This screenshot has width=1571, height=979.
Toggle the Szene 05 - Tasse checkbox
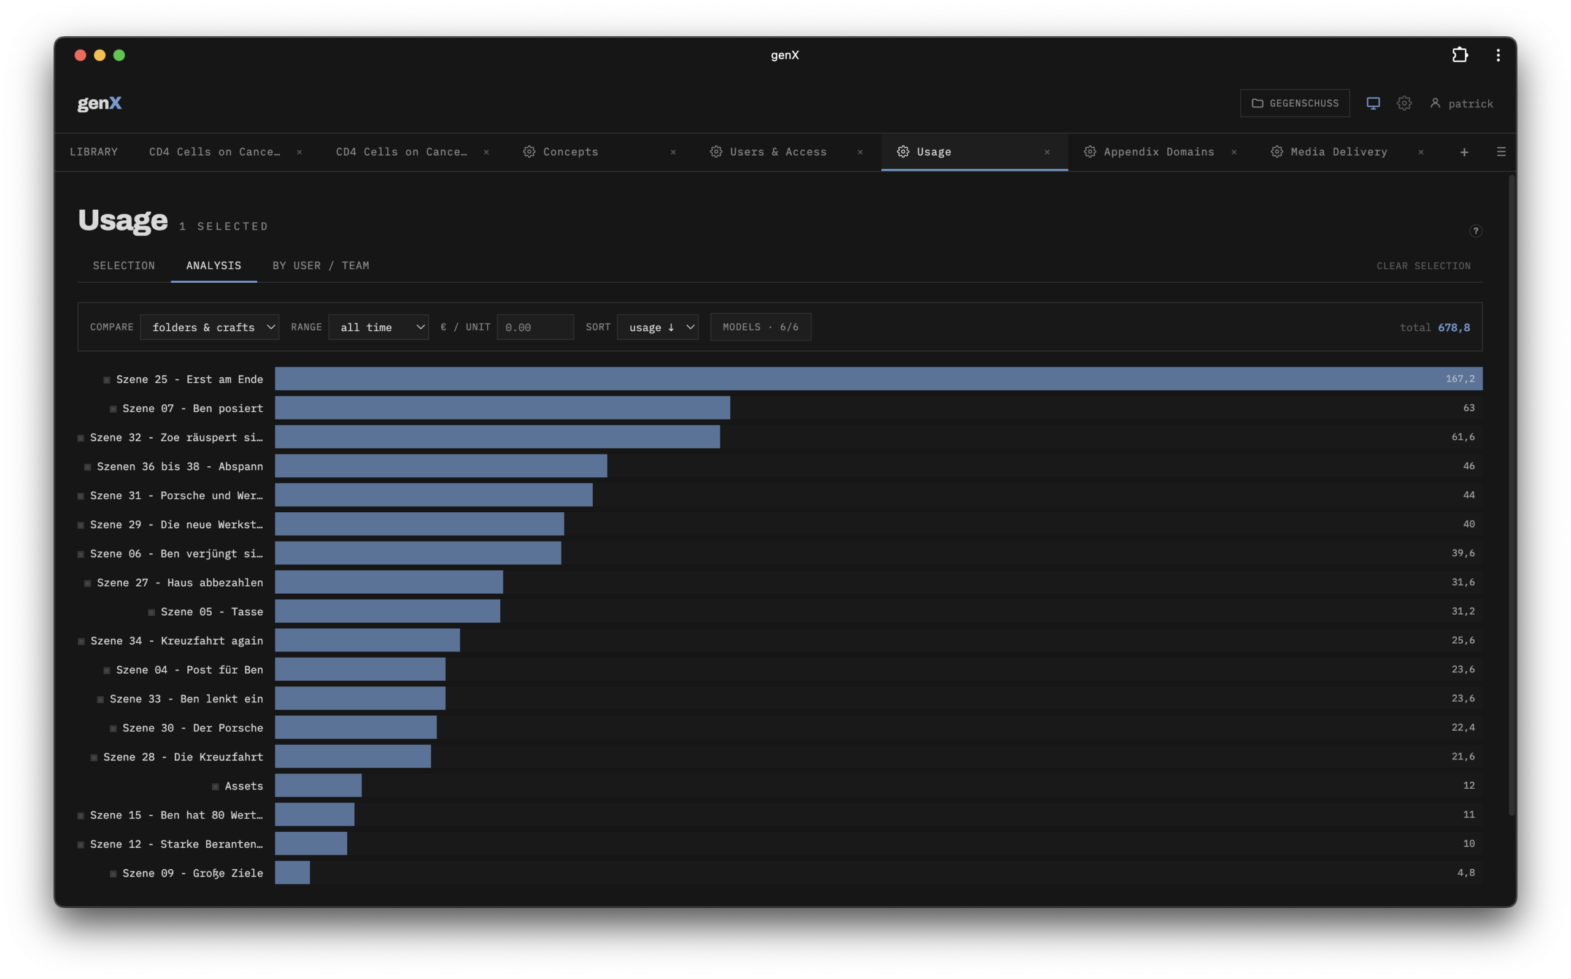pos(152,613)
